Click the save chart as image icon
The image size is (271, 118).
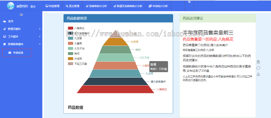(258, 74)
